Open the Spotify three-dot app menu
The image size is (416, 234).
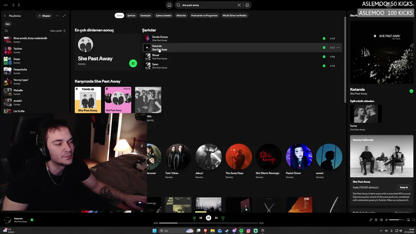click(x=6, y=5)
